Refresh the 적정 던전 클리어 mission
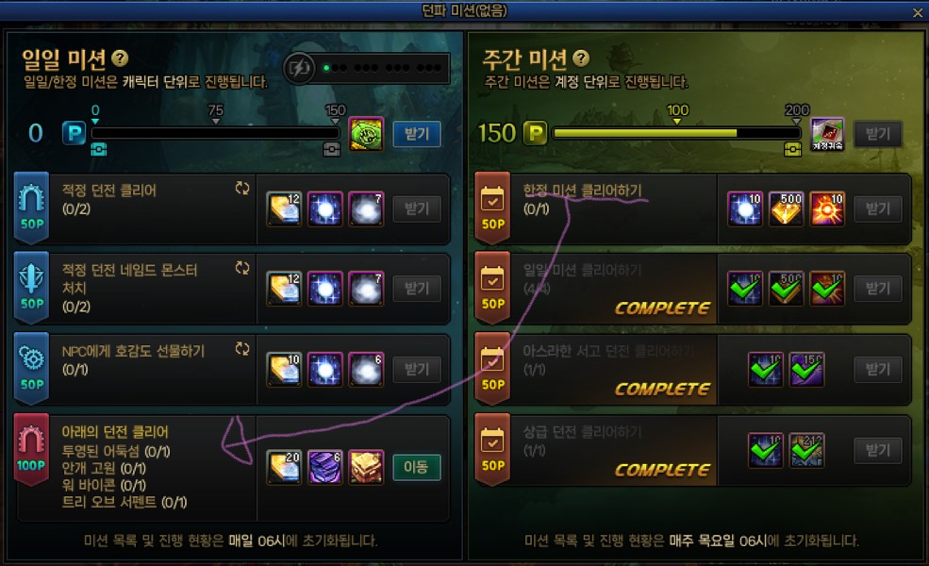 point(242,189)
